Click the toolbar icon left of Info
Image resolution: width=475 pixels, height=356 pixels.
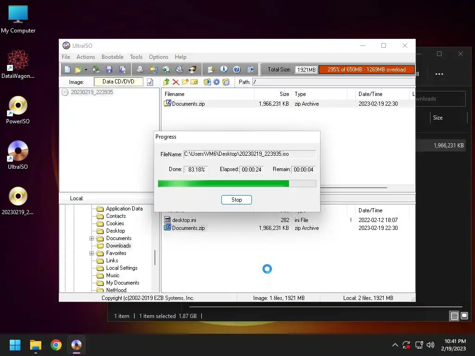[211, 70]
